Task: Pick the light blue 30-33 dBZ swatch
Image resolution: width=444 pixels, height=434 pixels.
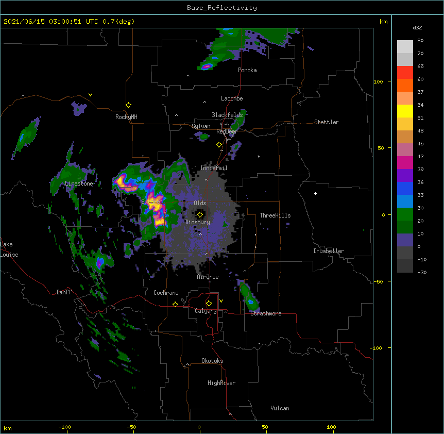Action: pyautogui.click(x=405, y=202)
